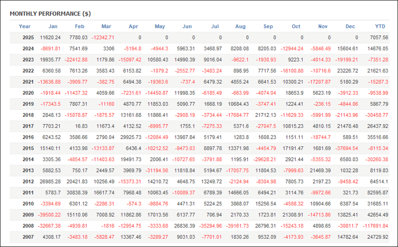
Task: Click the Year column header
Action: coord(25,26)
